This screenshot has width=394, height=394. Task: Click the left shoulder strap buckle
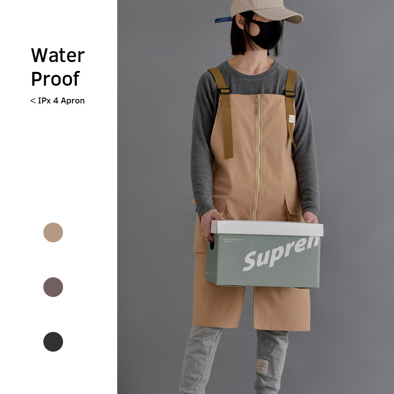point(225,91)
